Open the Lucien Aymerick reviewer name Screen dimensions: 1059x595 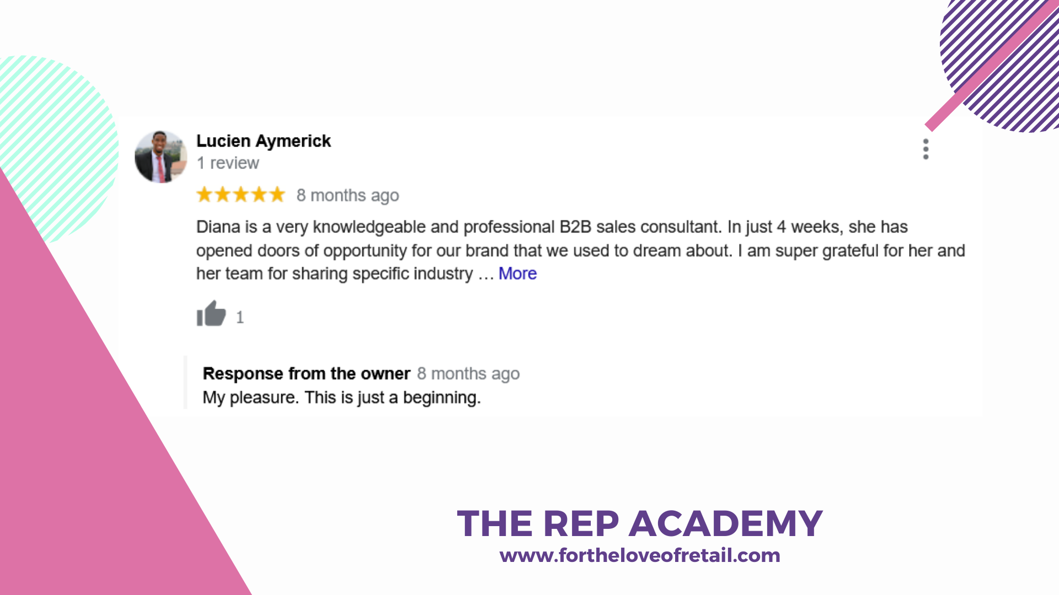click(264, 141)
